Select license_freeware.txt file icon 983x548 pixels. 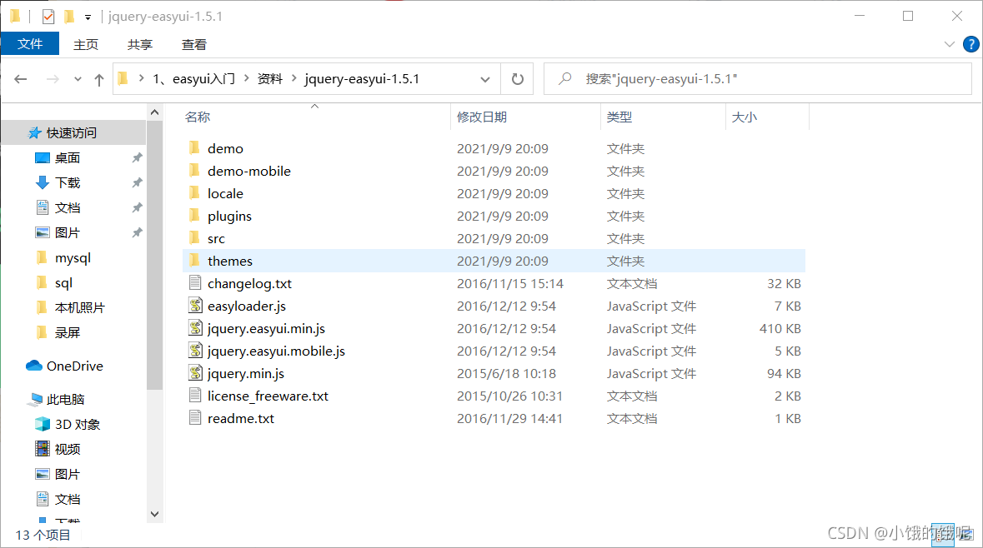coord(195,396)
